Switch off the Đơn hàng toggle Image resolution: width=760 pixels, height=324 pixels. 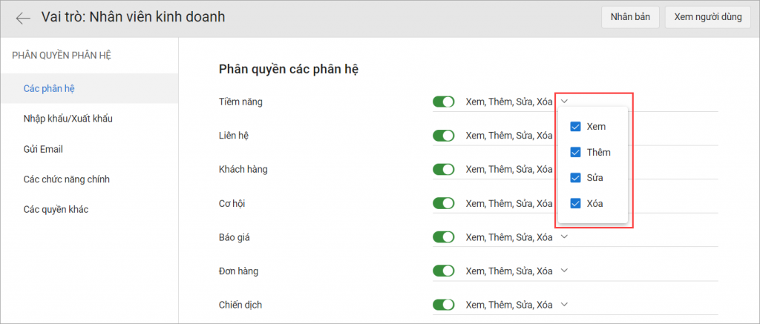pos(444,271)
